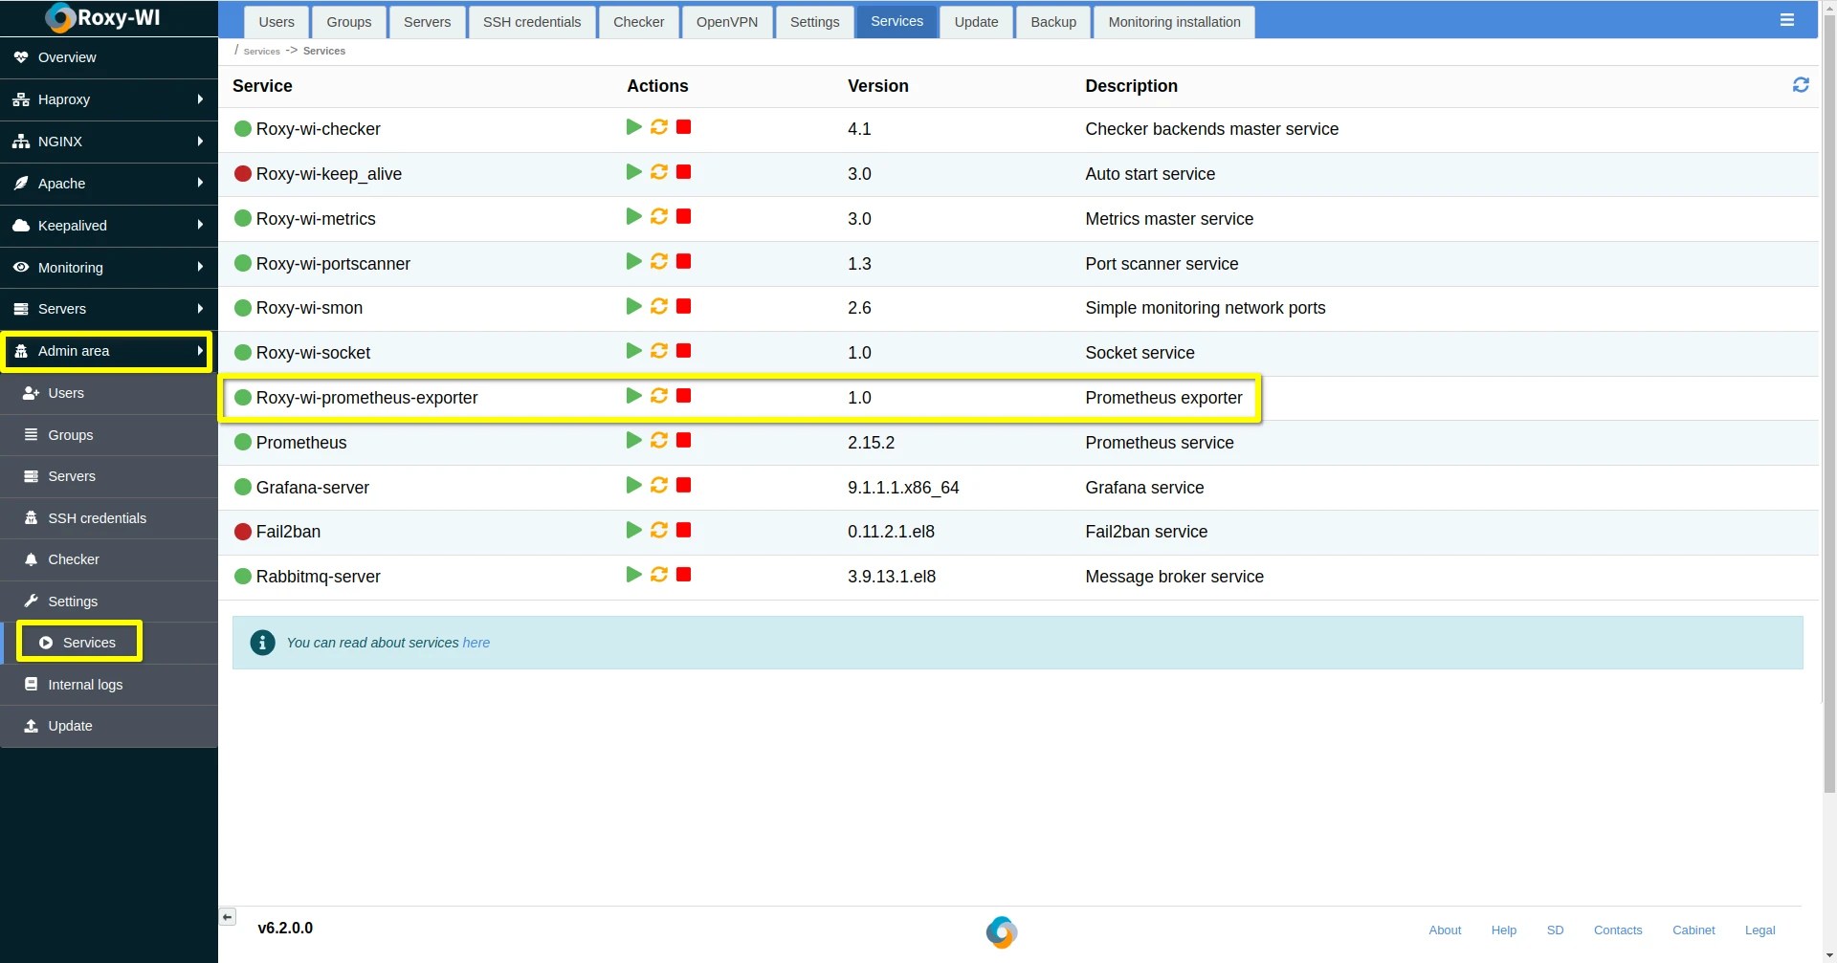Expand the Servers sidebar menu

[x=109, y=309]
